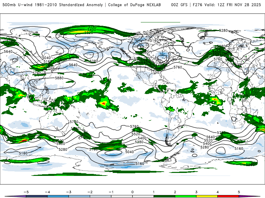
Task: Click the positive '3' colorbar tick label
Action: pos(196,192)
